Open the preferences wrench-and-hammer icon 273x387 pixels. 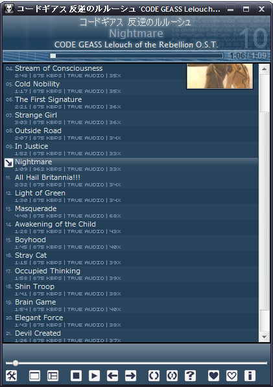coord(12,376)
